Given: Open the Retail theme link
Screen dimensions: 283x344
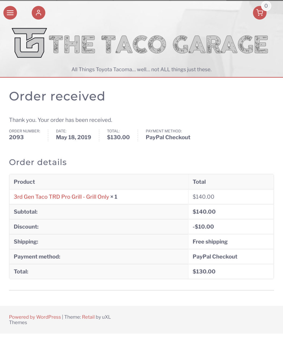Looking at the screenshot, I should tap(88, 317).
